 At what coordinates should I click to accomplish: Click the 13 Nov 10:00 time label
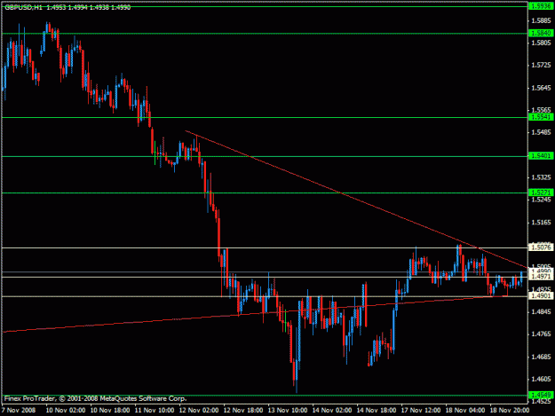[288, 411]
